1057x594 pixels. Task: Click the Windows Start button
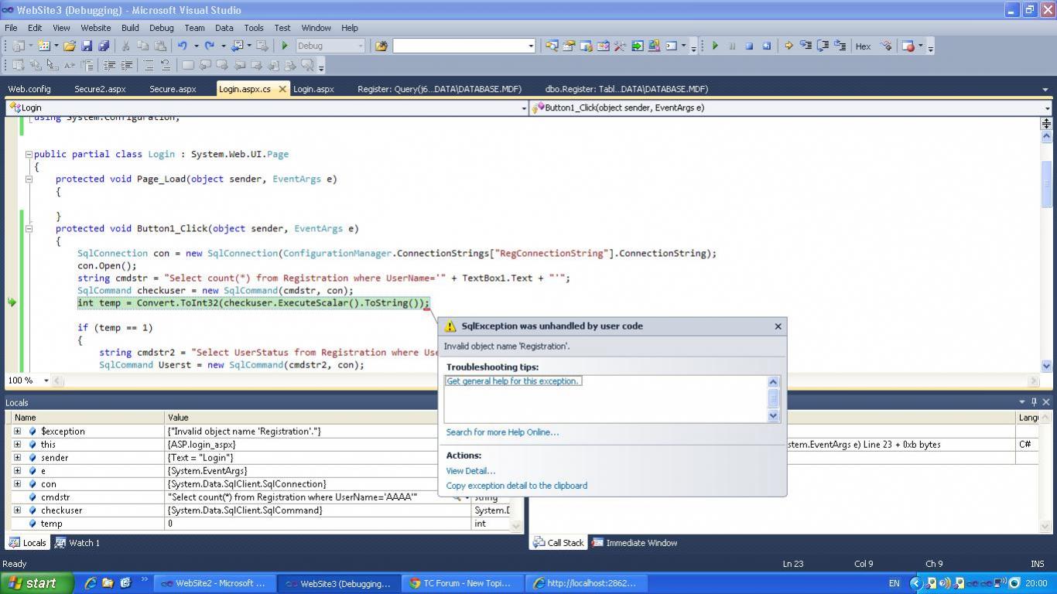[37, 583]
